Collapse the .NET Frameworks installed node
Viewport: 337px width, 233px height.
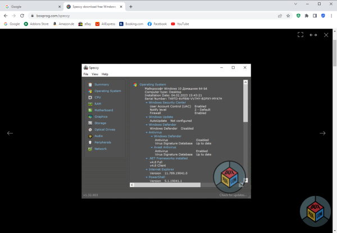click(147, 158)
